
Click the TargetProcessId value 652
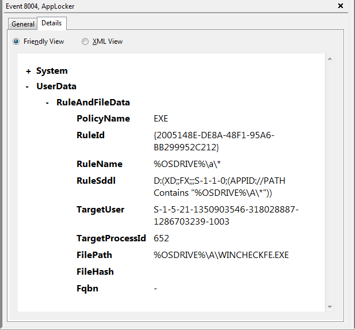coord(161,238)
